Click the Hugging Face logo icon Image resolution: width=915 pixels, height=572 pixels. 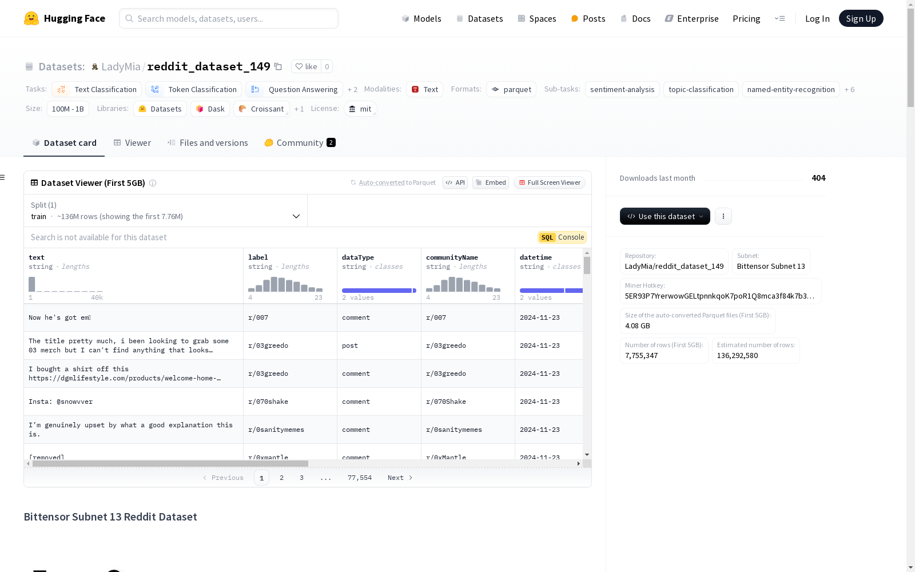(x=31, y=18)
